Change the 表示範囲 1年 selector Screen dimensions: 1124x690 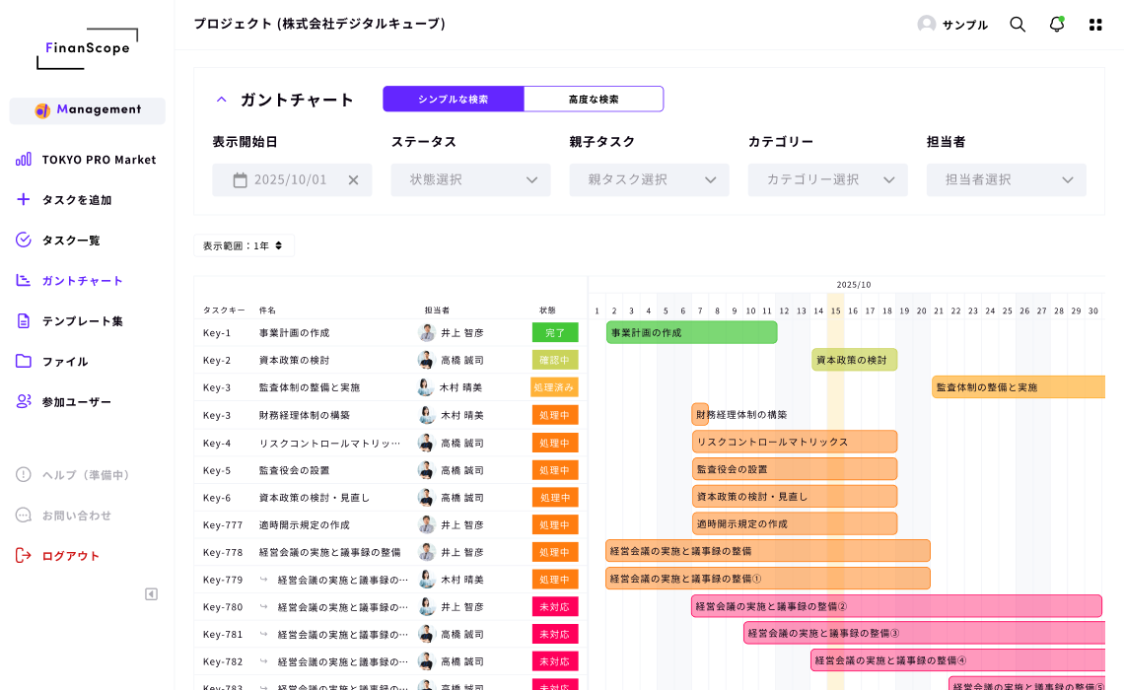pos(243,245)
